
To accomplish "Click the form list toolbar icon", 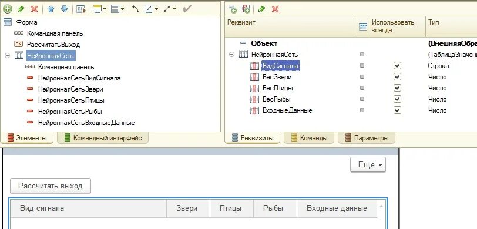I will coord(81,9).
